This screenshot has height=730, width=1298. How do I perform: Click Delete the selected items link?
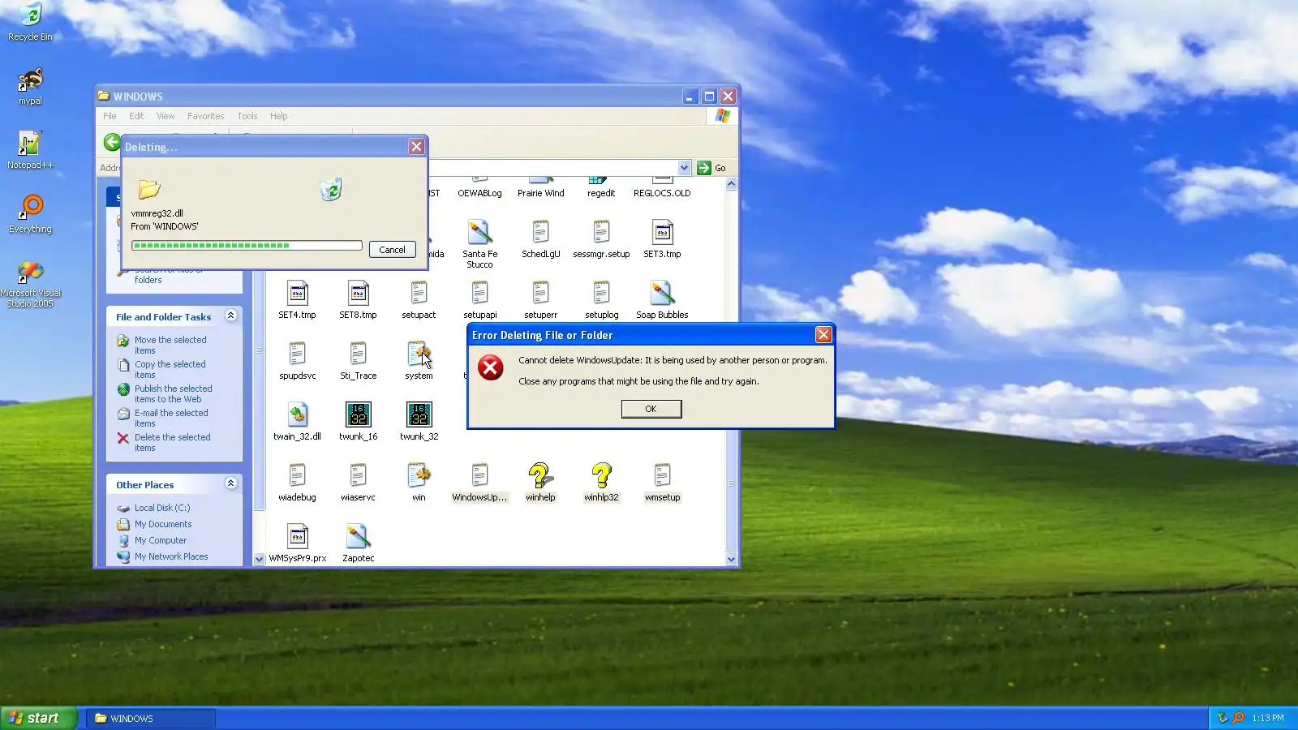[x=172, y=443]
